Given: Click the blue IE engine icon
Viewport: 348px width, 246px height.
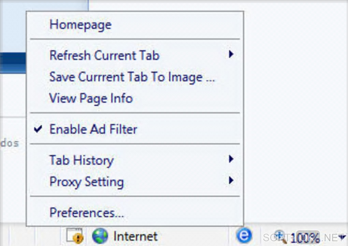Looking at the screenshot, I should coord(244,235).
